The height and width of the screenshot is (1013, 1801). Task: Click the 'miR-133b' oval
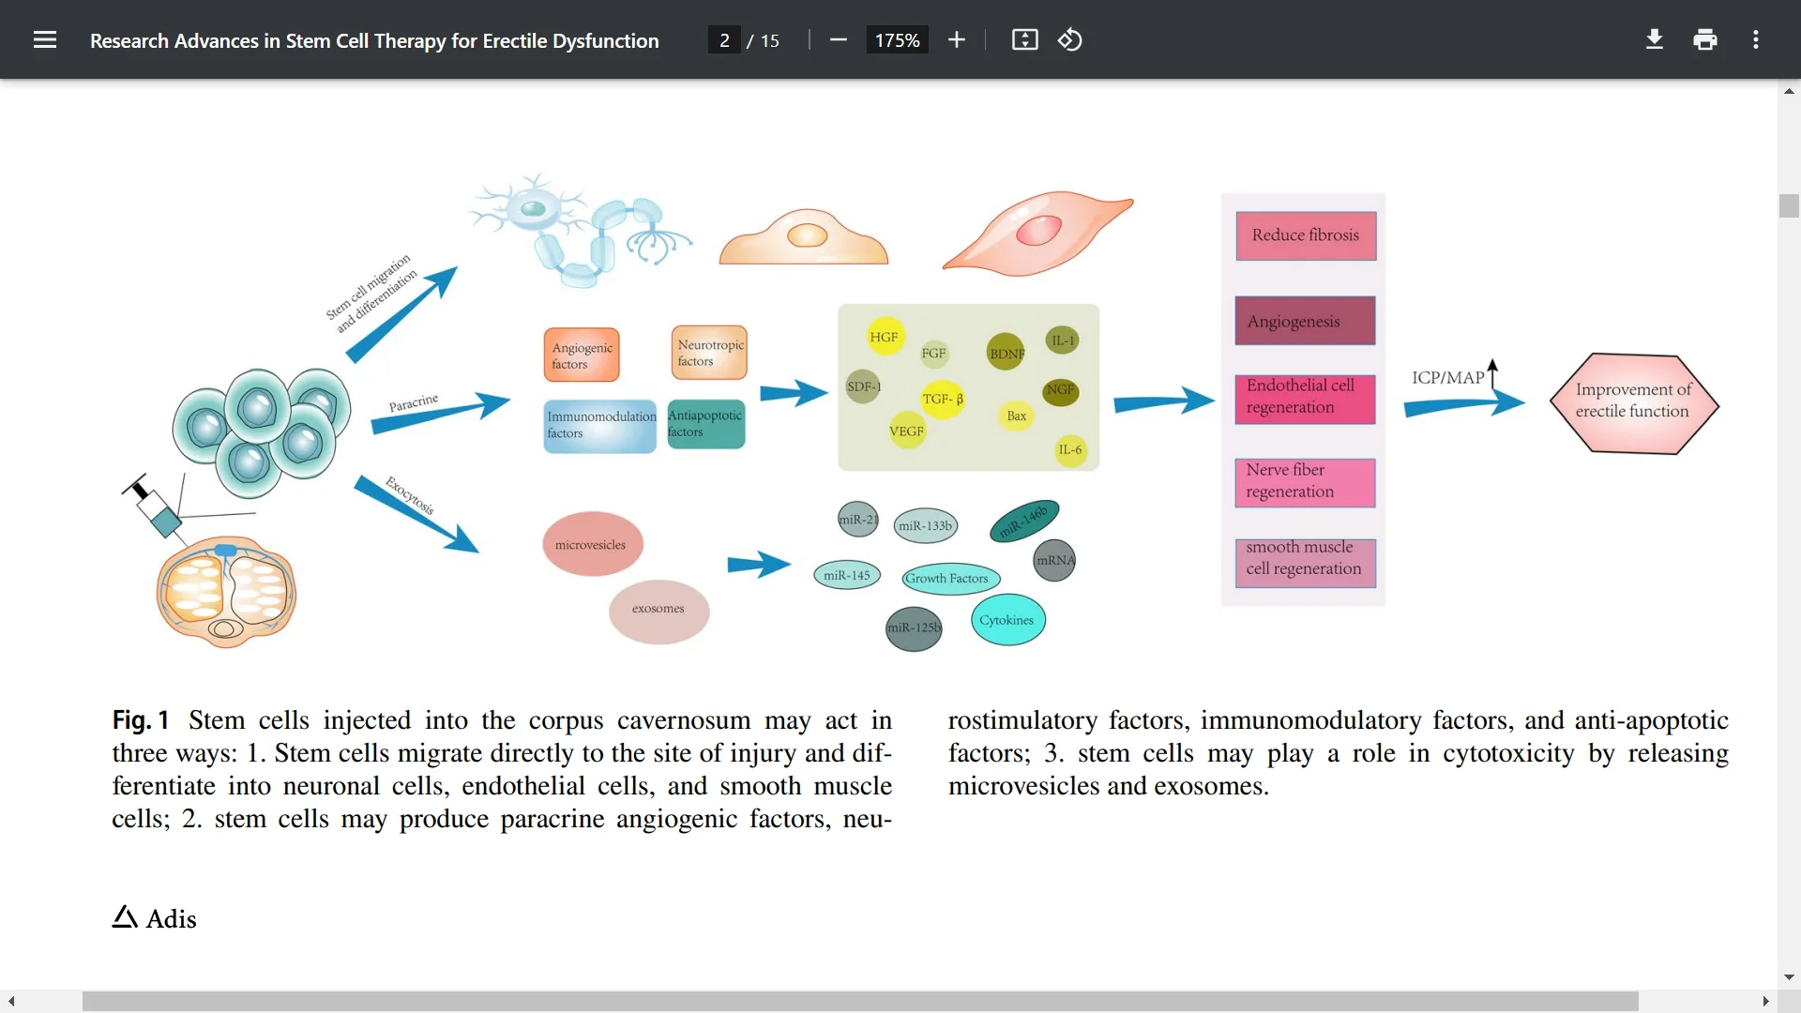pyautogui.click(x=926, y=526)
